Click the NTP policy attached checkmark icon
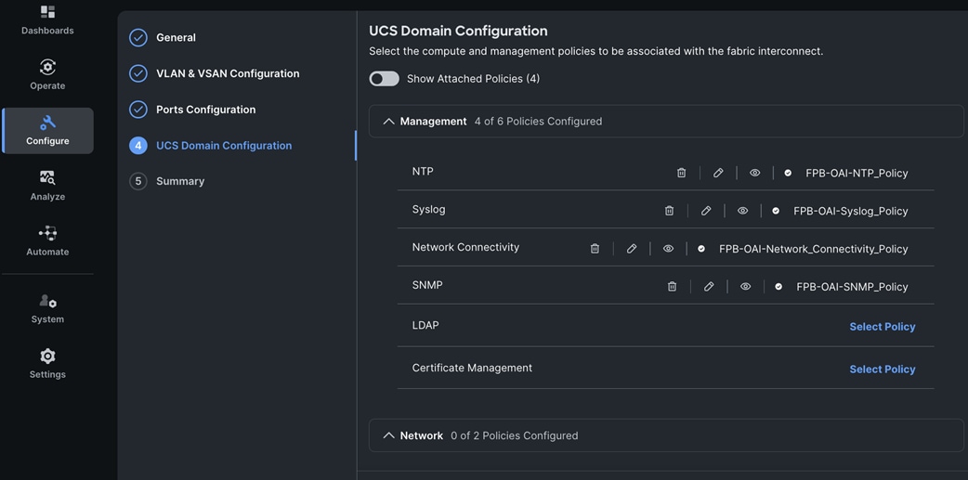The height and width of the screenshot is (480, 968). click(x=788, y=173)
